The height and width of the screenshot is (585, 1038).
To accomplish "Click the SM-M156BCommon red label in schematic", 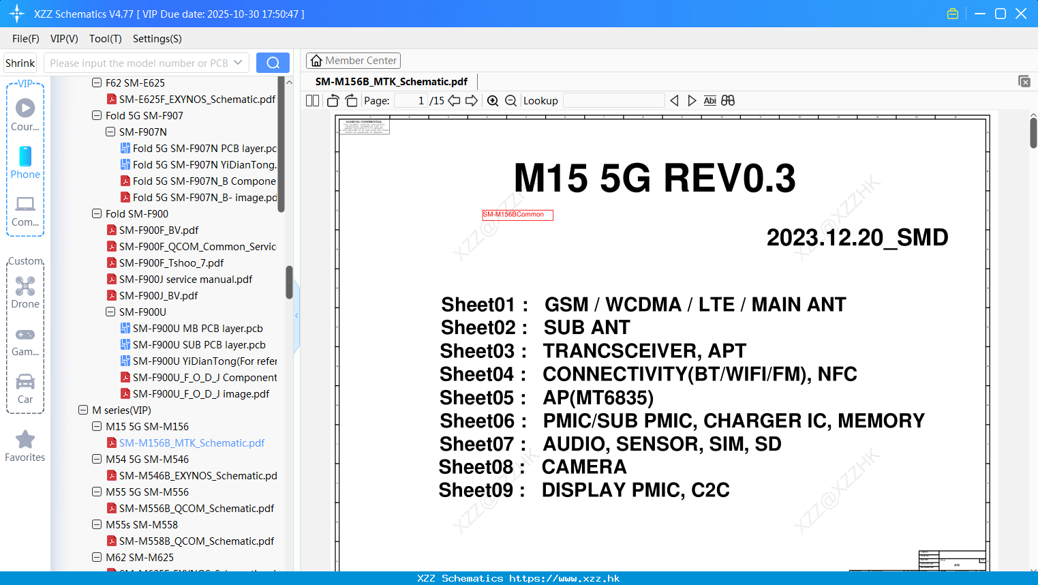I will pos(517,215).
